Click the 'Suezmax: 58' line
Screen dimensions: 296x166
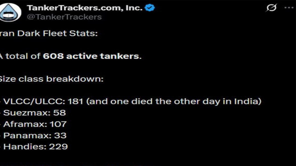click(34, 113)
